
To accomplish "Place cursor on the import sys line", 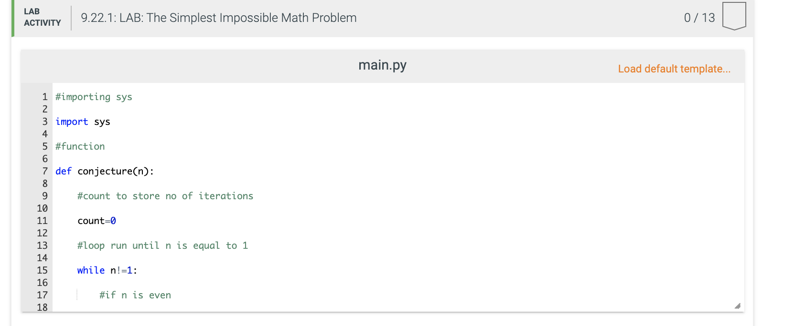I will point(83,122).
